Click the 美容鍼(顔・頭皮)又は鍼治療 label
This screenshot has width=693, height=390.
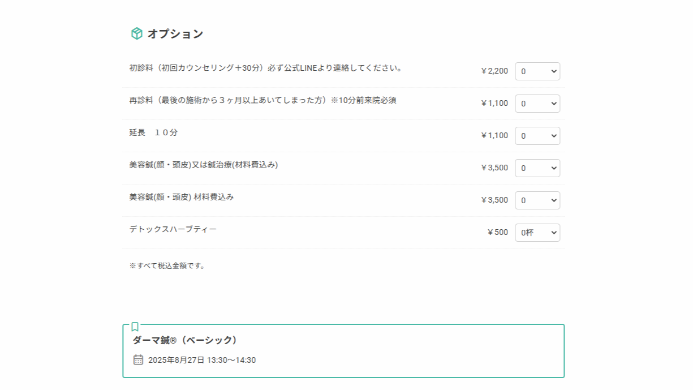click(x=204, y=165)
